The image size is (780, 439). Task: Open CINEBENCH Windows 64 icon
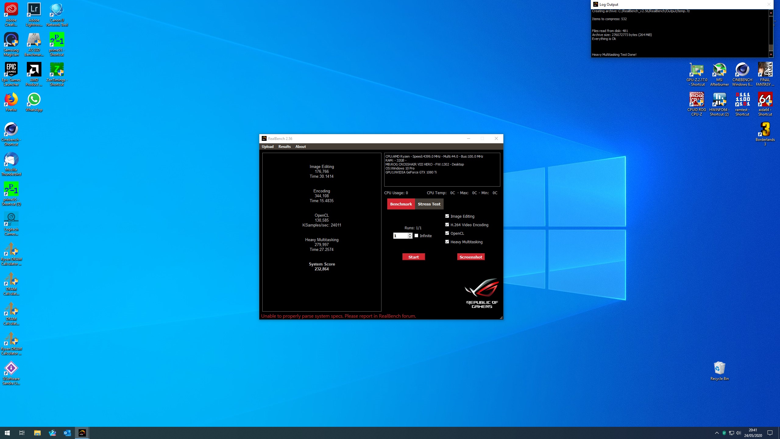click(742, 74)
